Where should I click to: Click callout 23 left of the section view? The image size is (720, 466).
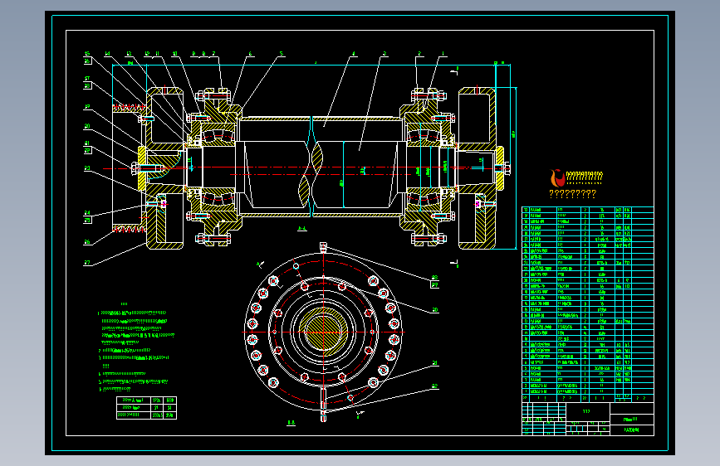[x=87, y=168]
